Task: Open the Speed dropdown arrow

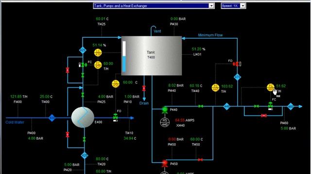Action: click(243, 6)
